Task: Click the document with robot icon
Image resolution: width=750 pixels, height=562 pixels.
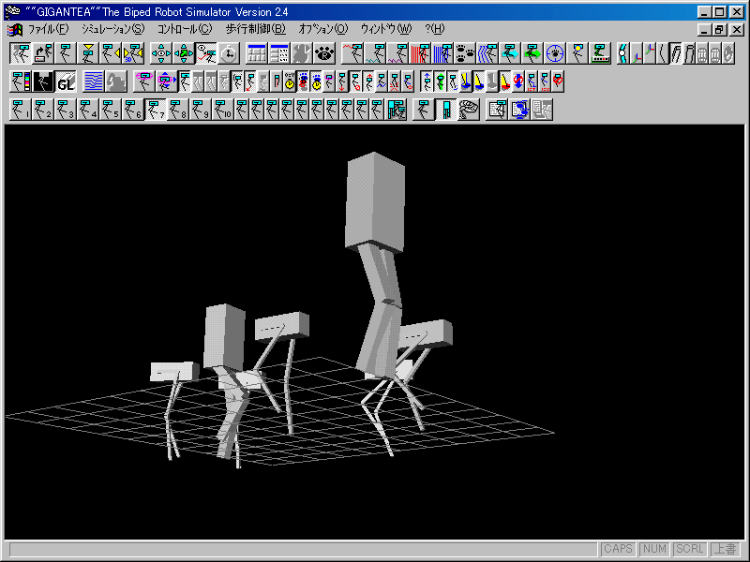Action: coord(497,110)
